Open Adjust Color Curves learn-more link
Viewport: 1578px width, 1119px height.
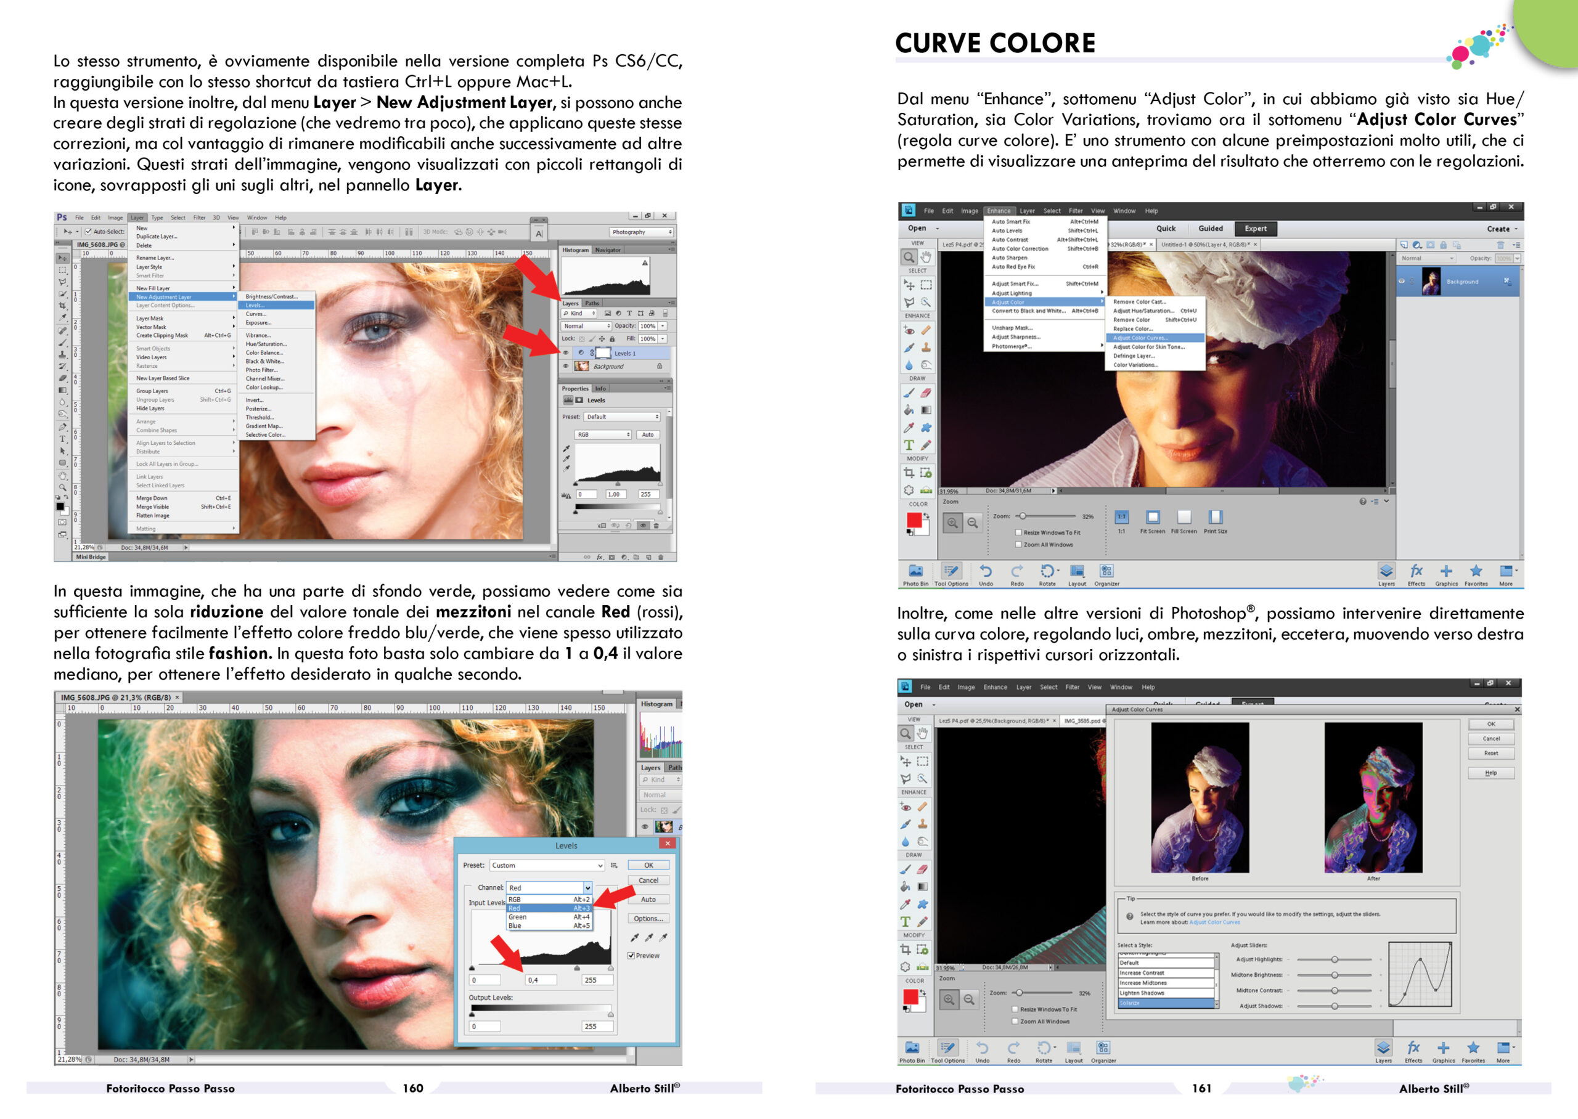[x=1215, y=922]
